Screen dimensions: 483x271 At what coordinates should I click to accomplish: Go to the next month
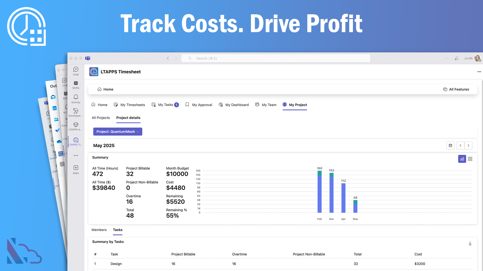[468, 146]
